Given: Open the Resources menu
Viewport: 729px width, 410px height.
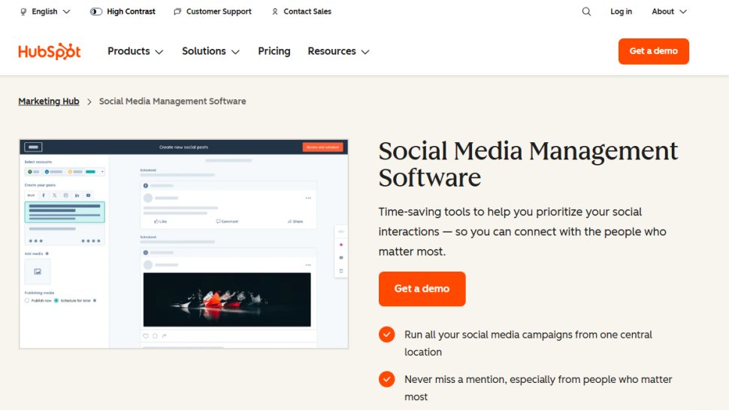Looking at the screenshot, I should [x=338, y=51].
